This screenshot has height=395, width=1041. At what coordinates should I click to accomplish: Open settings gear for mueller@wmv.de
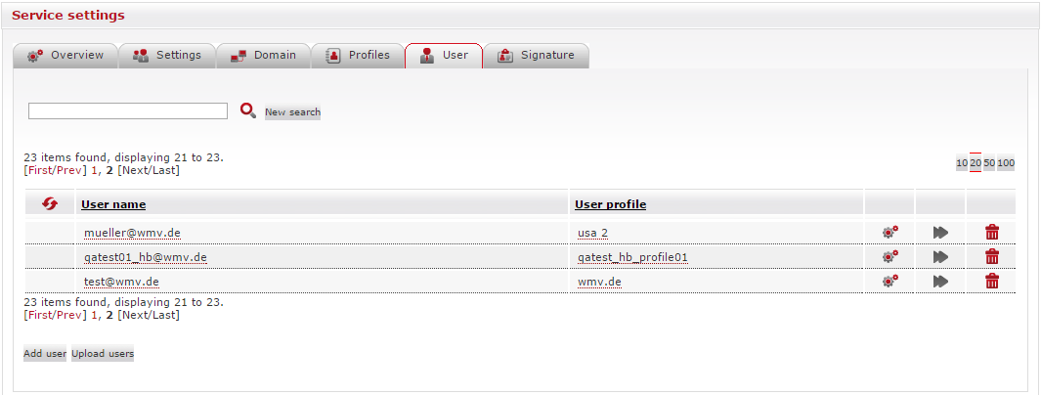(889, 232)
